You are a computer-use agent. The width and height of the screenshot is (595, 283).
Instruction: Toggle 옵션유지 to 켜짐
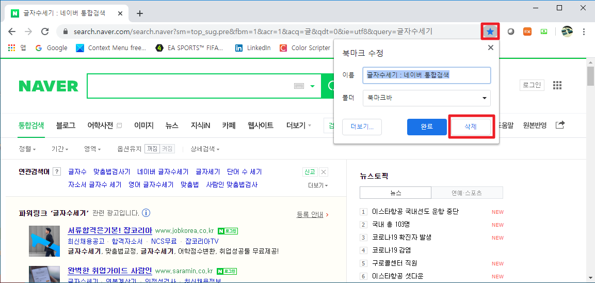pyautogui.click(x=167, y=149)
